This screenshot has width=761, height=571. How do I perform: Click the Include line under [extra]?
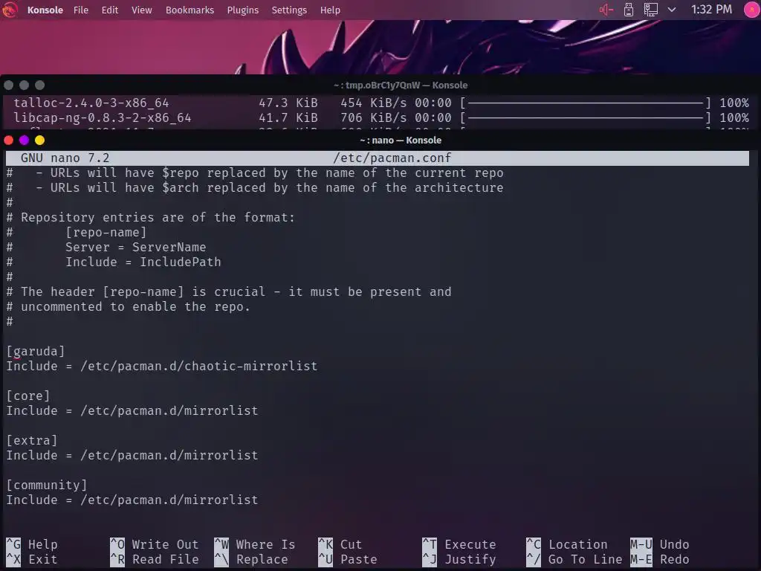pyautogui.click(x=132, y=456)
